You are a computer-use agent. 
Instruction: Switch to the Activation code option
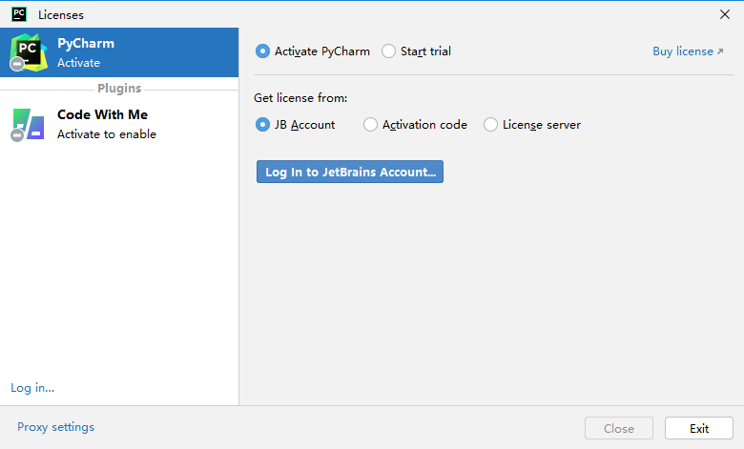(371, 124)
